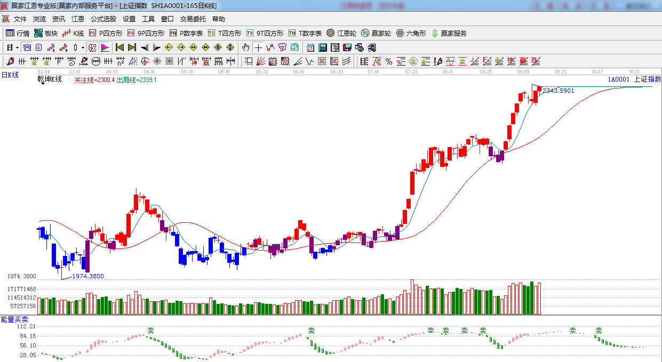662x362 pixels.
Task: Expand the 日 period dropdown arrow
Action: 17,47
